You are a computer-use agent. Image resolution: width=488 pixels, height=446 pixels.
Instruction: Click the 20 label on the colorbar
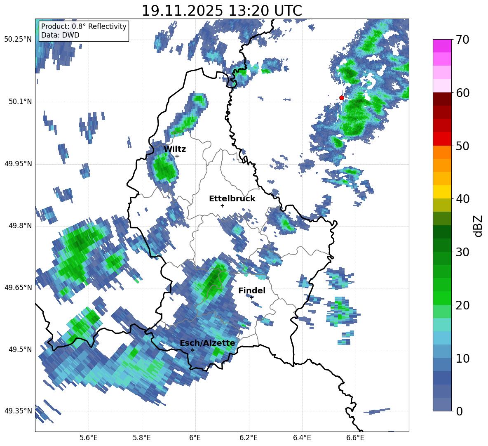pos(462,305)
